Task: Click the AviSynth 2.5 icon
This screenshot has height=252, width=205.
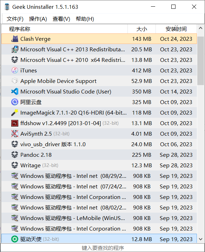Action: pos(15,134)
